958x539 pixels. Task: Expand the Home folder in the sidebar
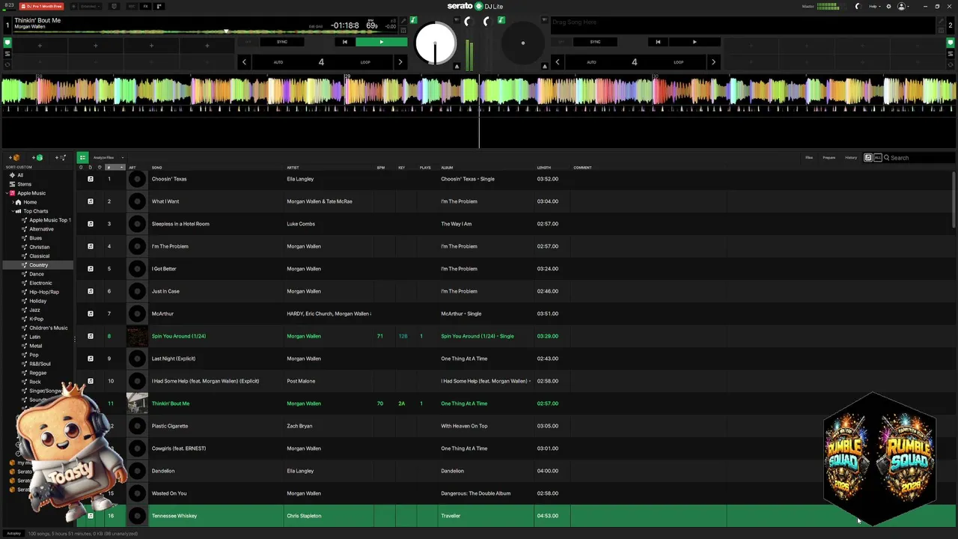coord(12,202)
